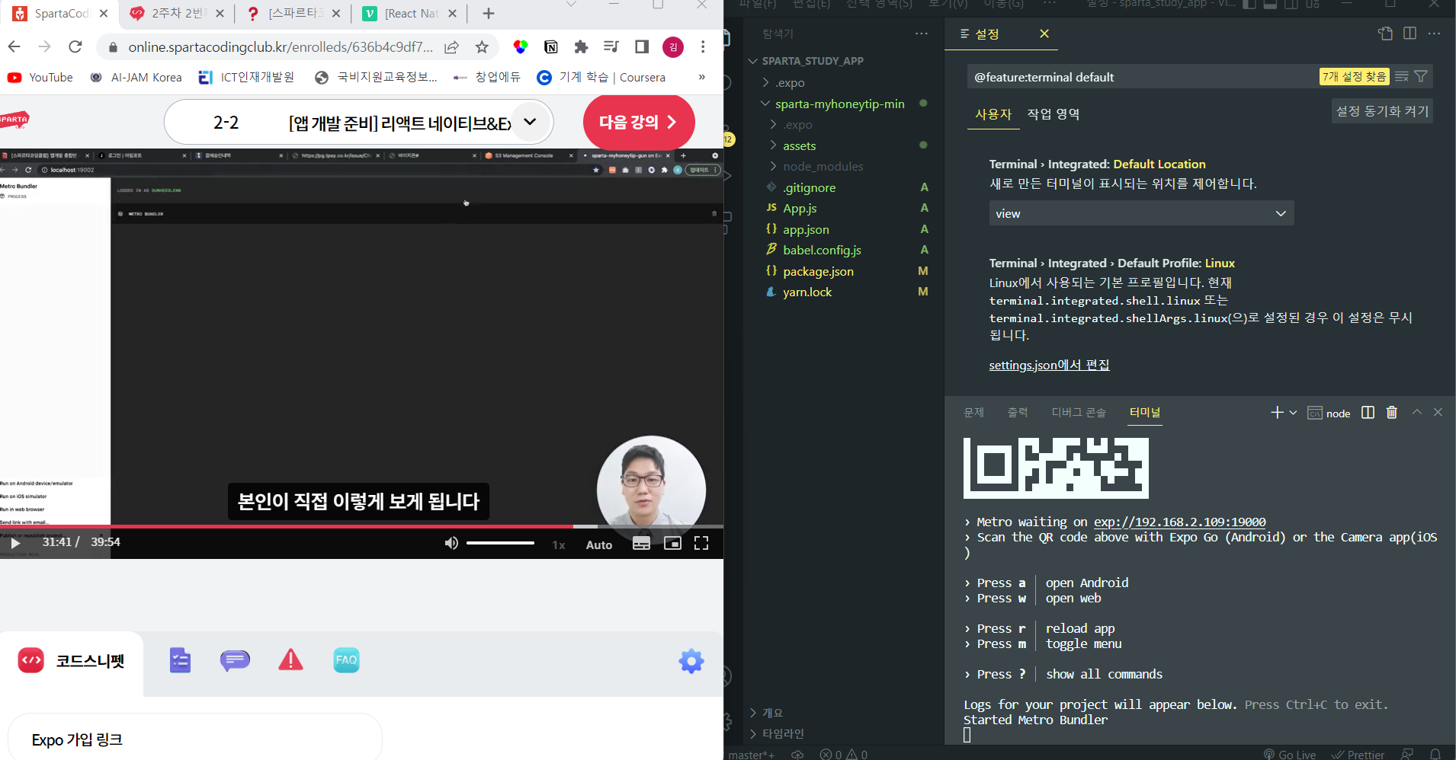Open a new Chrome tab
The width and height of the screenshot is (1456, 760).
point(489,14)
